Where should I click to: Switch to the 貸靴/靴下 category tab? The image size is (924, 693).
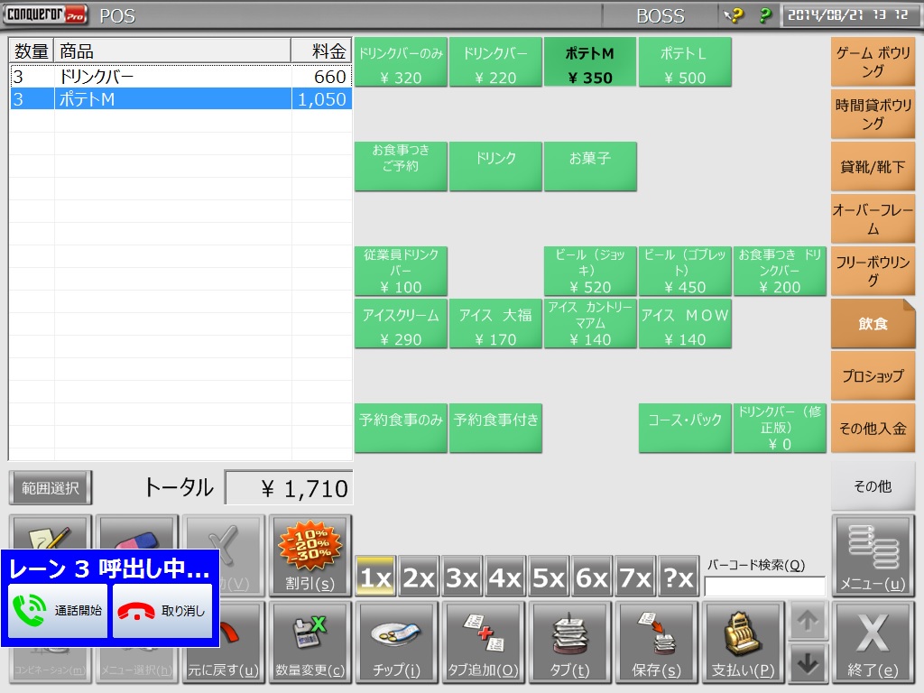pyautogui.click(x=873, y=166)
